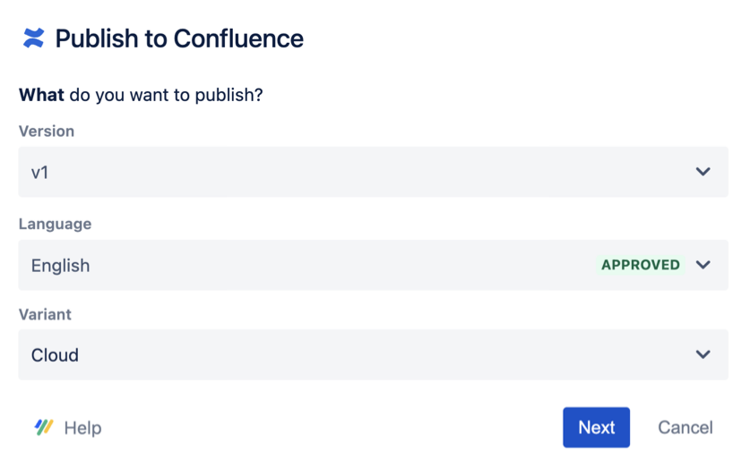This screenshot has width=750, height=460.
Task: Click the APPROVED status badge
Action: (640, 265)
